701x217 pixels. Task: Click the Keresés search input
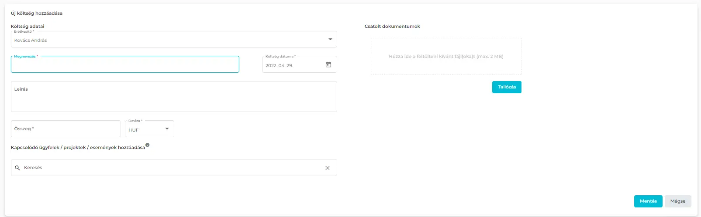(170, 168)
